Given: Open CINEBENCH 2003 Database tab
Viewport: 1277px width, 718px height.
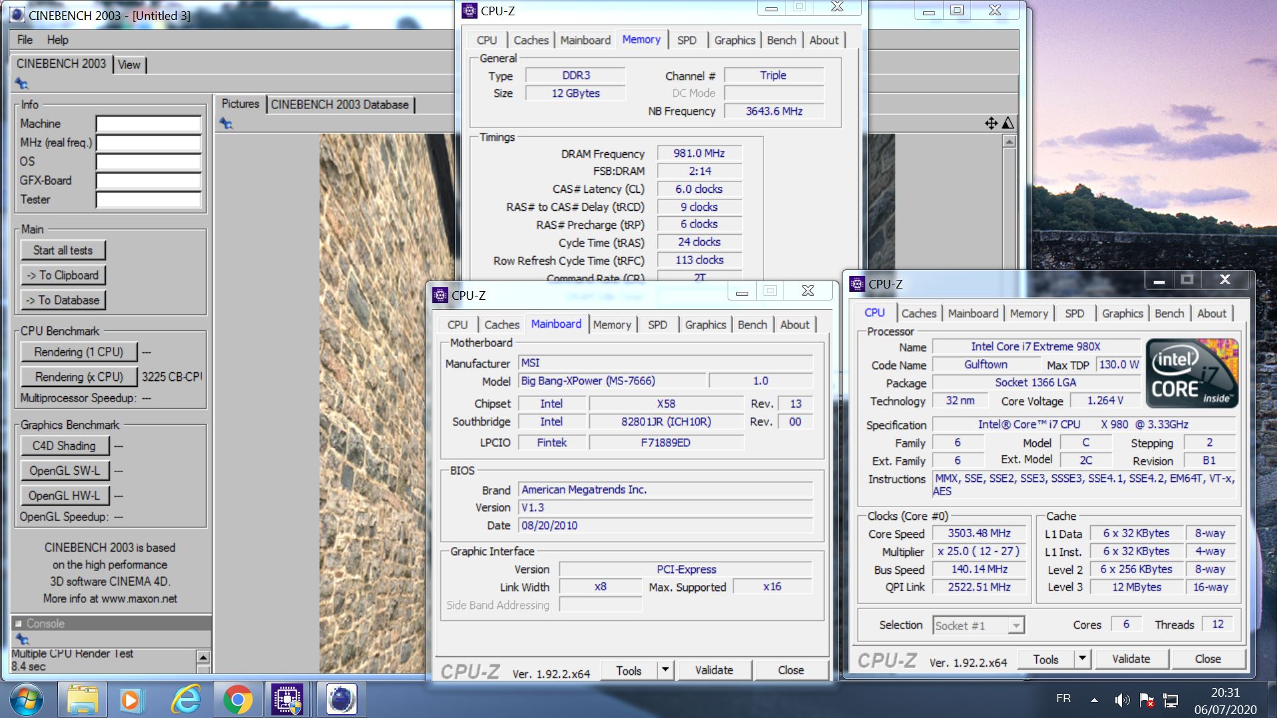Looking at the screenshot, I should 340,104.
